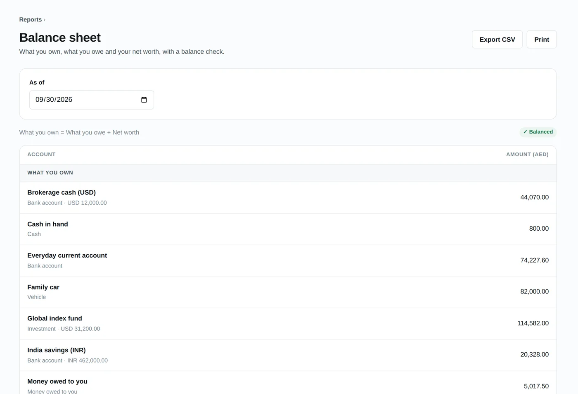The width and height of the screenshot is (578, 394).
Task: Select the Brokerage cash (USD) account name
Action: coord(62,192)
